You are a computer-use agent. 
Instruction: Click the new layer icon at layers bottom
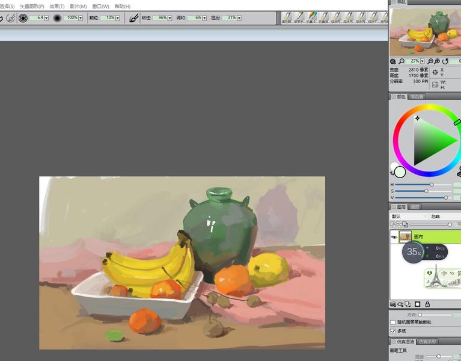[408, 304]
